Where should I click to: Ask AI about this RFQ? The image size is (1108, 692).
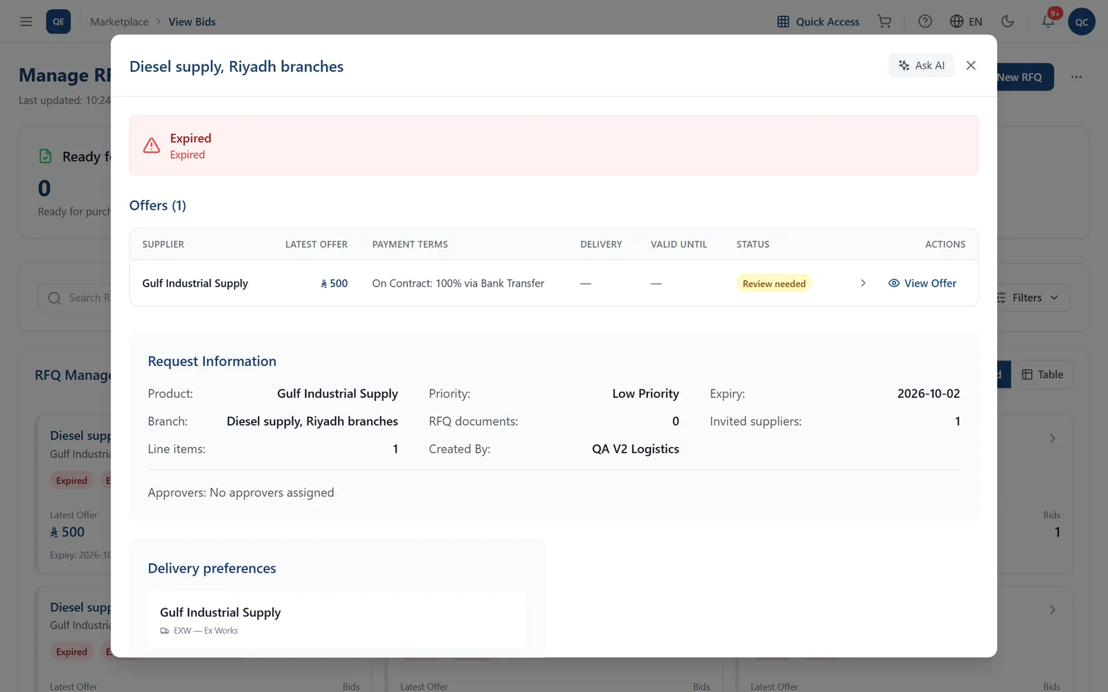[922, 65]
